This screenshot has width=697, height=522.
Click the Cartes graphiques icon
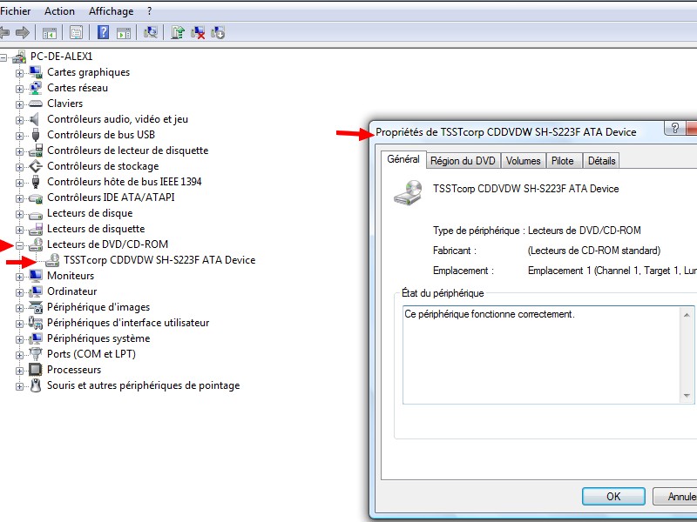coord(36,72)
